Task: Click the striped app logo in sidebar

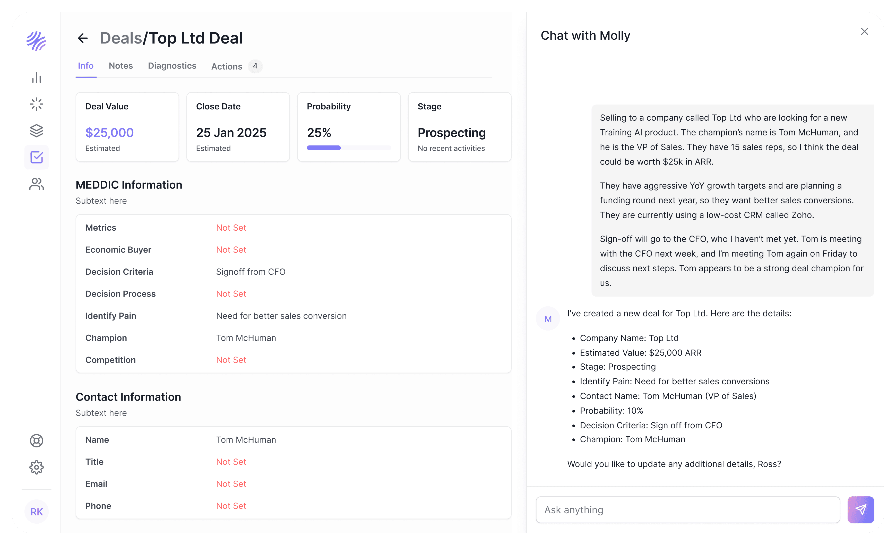Action: click(36, 41)
